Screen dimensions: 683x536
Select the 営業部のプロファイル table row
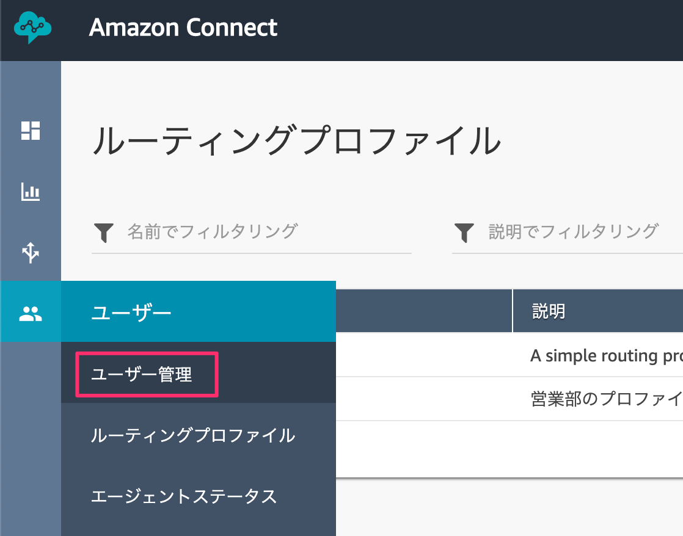(x=510, y=399)
